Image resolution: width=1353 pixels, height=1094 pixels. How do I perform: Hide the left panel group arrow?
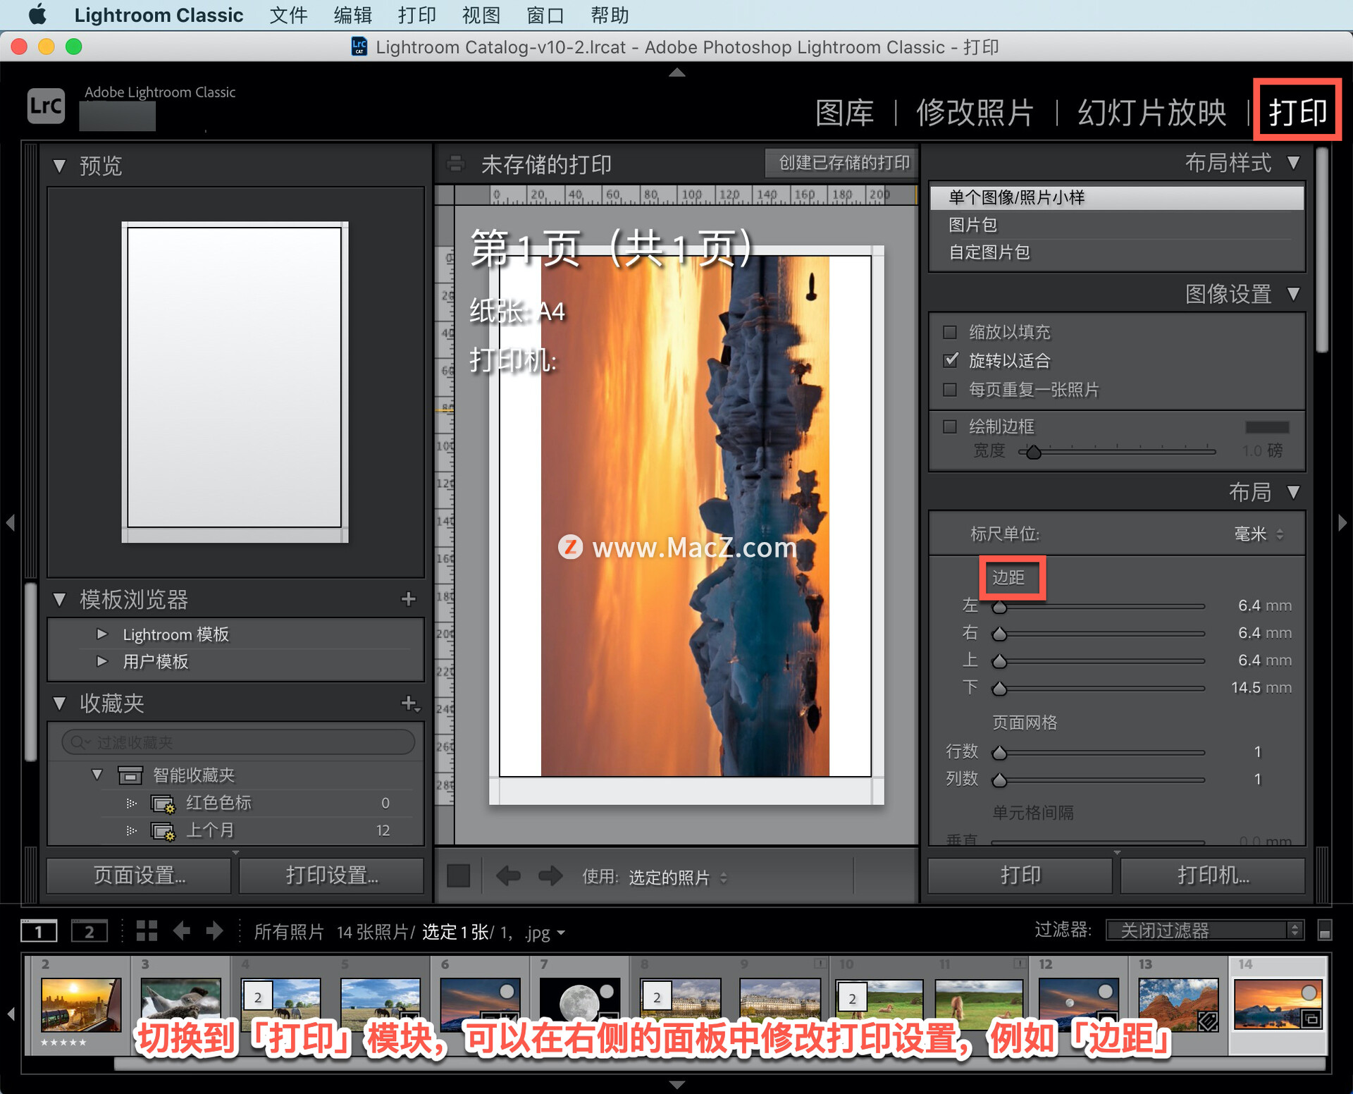[10, 522]
